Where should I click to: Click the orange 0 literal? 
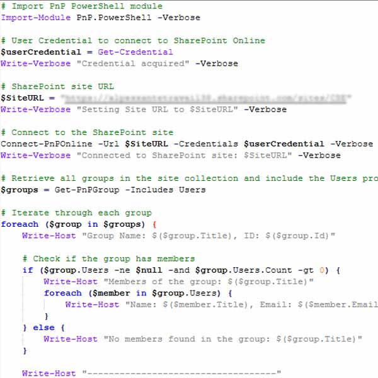coord(322,270)
